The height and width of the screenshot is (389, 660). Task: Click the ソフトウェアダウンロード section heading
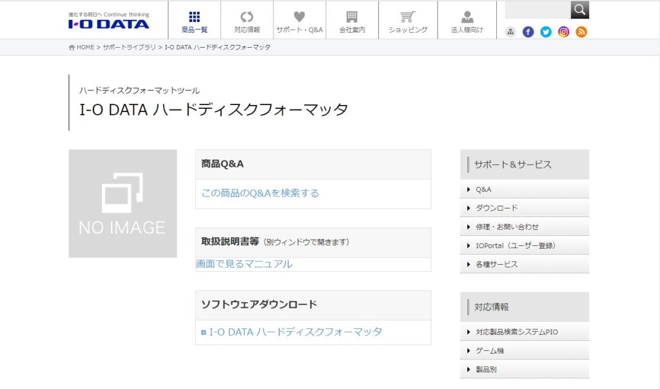259,305
